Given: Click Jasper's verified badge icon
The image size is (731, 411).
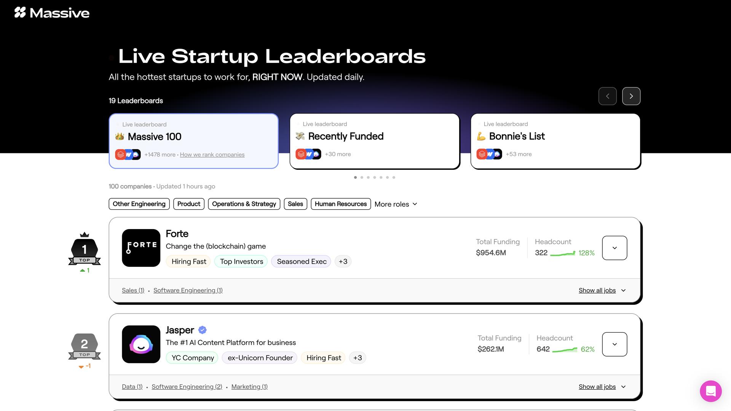Looking at the screenshot, I should click(203, 330).
